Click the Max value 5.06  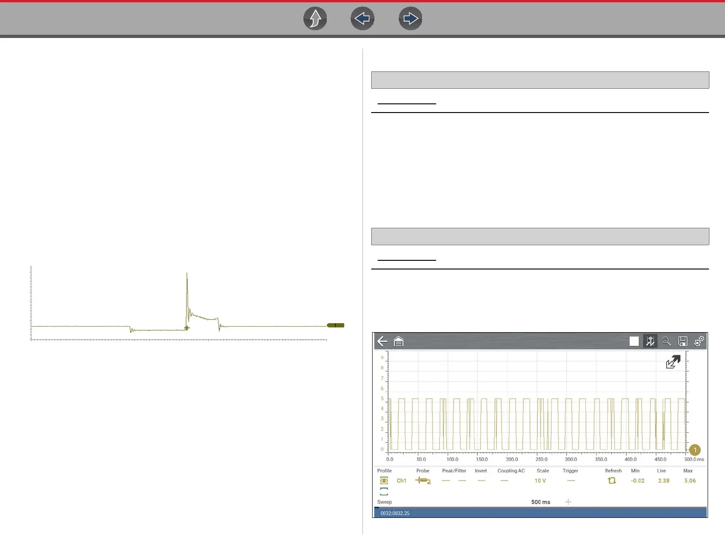pyautogui.click(x=690, y=481)
